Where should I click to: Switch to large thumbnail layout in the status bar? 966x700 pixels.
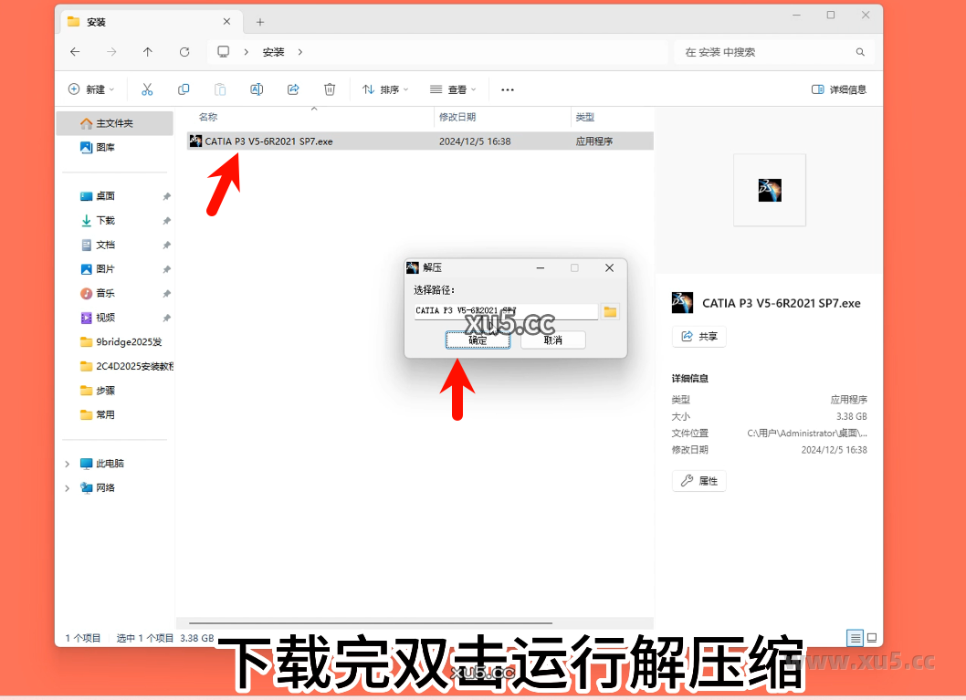(871, 638)
